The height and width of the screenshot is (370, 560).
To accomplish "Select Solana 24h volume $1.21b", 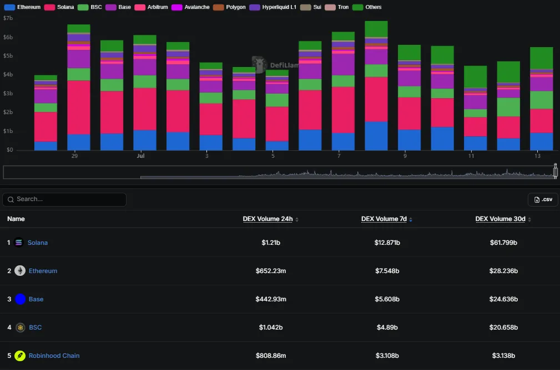I will 271,243.
